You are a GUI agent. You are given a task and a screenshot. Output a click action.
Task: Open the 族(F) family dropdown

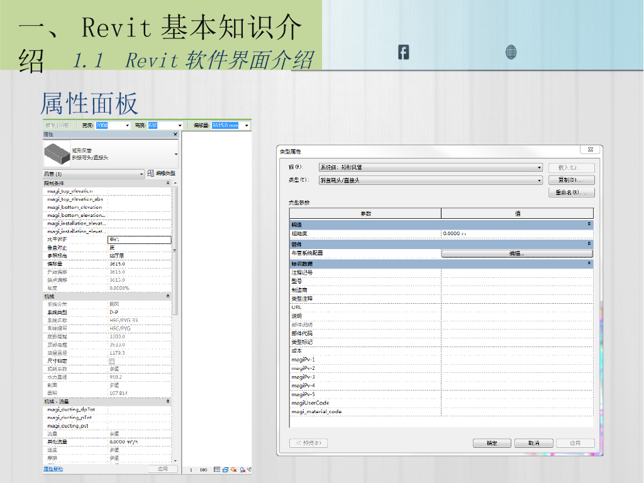click(x=539, y=167)
